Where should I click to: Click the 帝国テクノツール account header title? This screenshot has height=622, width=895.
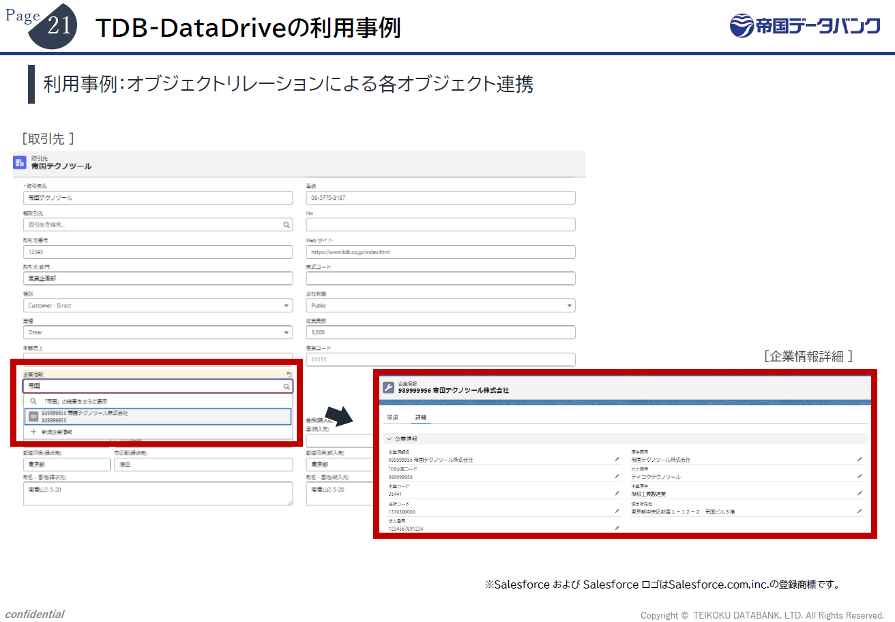coord(61,166)
